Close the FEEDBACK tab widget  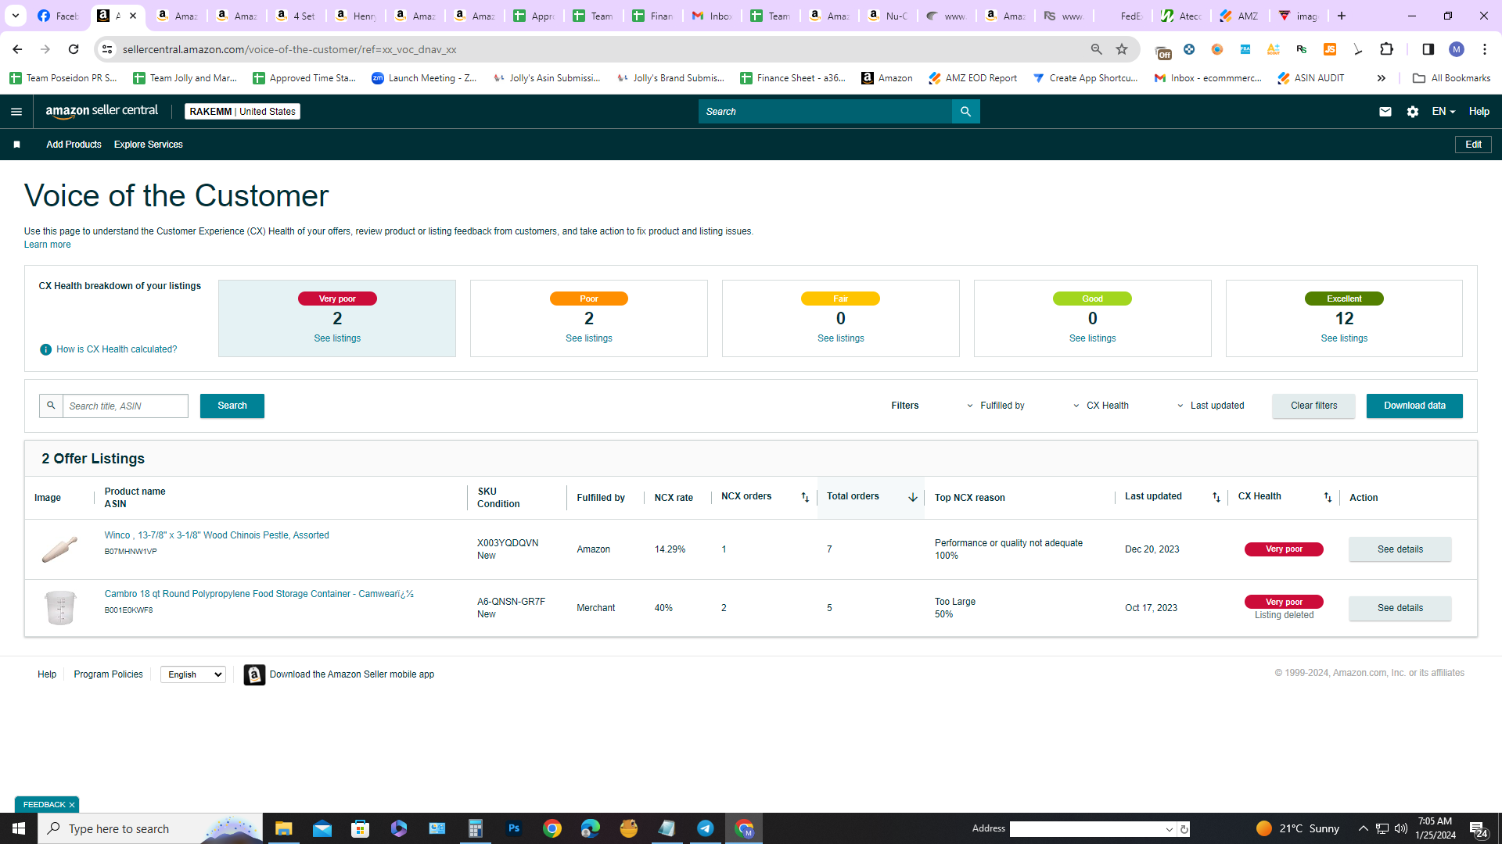[72, 805]
